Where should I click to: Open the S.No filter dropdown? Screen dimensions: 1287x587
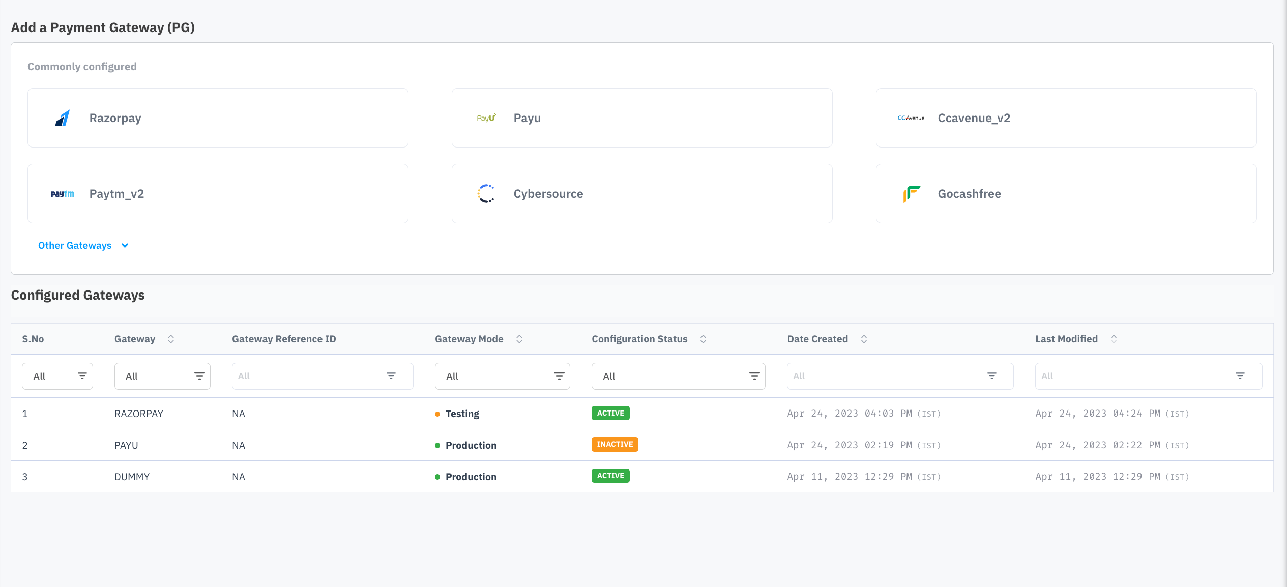click(57, 376)
